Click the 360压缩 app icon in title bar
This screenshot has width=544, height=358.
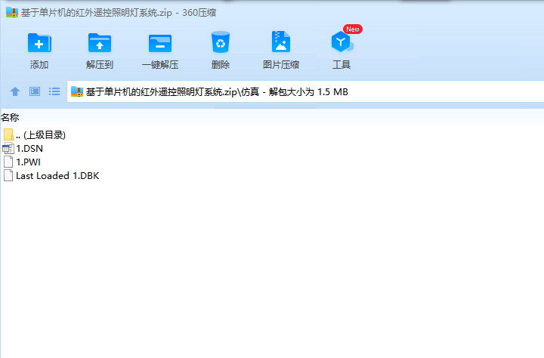click(x=12, y=13)
